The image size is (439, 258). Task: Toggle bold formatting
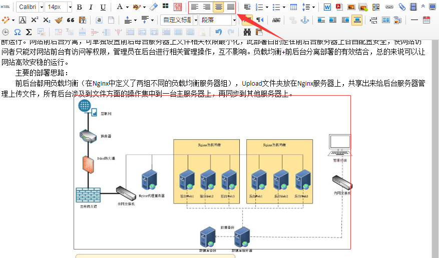pyautogui.click(x=79, y=7)
